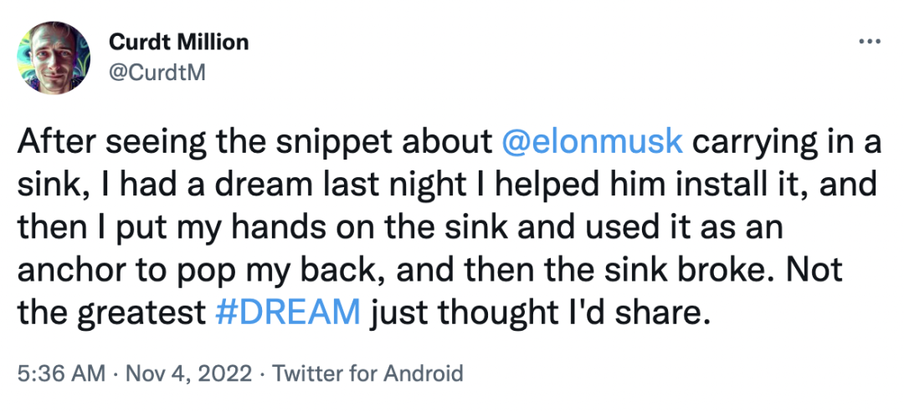
Task: Click the @CurdtM handle
Action: point(157,72)
